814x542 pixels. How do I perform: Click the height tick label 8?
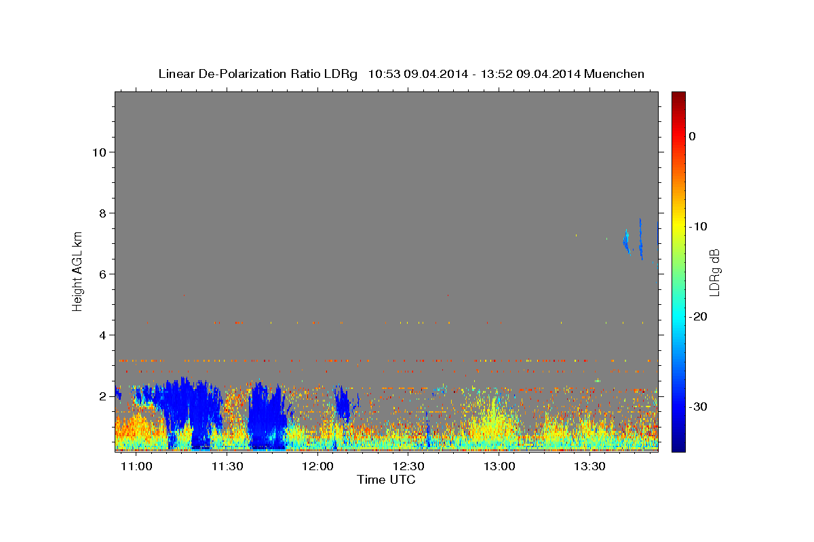coord(103,213)
